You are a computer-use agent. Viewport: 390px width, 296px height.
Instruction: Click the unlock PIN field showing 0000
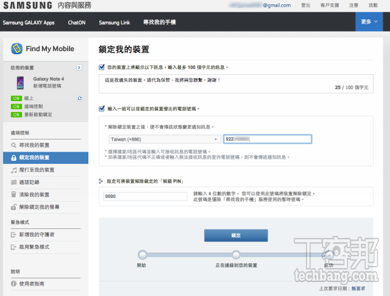145,196
